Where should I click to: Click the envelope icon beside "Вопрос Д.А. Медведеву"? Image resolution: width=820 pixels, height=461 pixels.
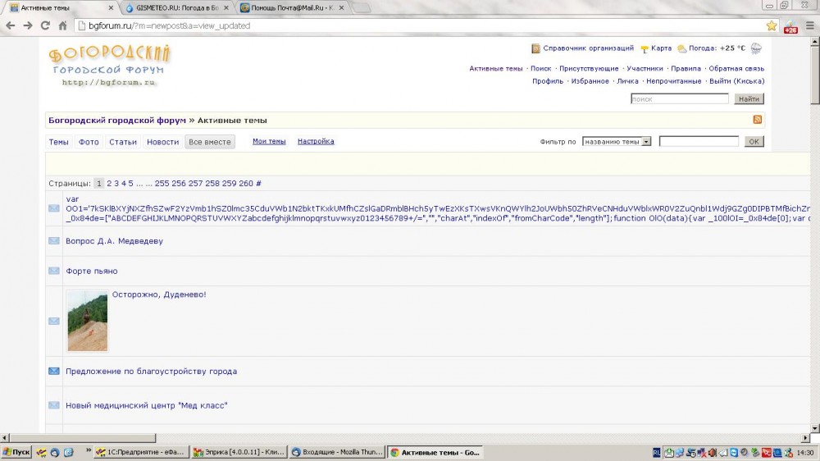coord(54,241)
